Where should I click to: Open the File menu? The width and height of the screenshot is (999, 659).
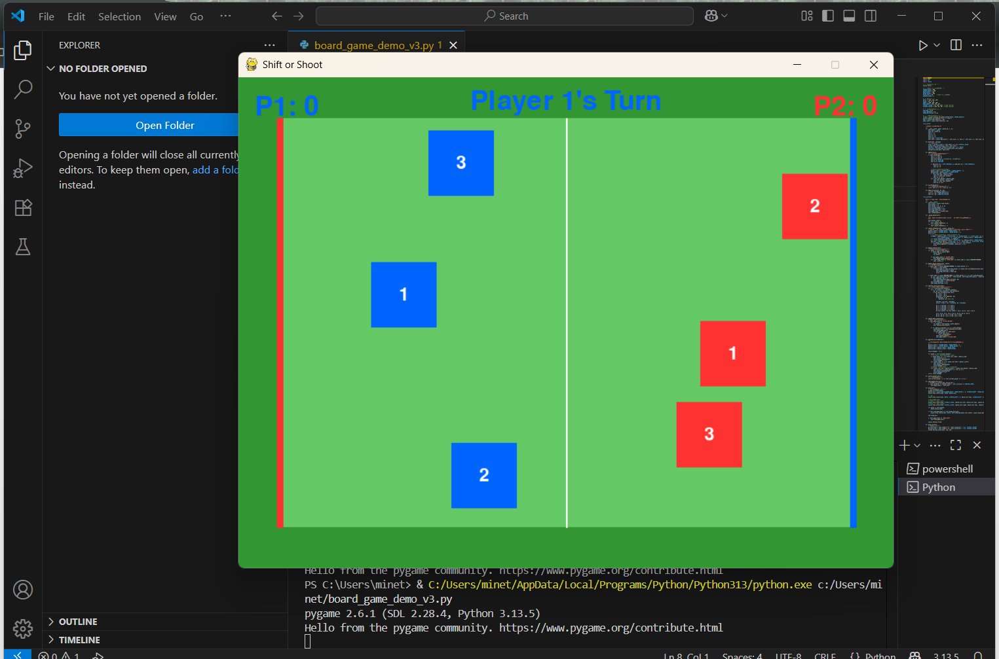tap(47, 16)
